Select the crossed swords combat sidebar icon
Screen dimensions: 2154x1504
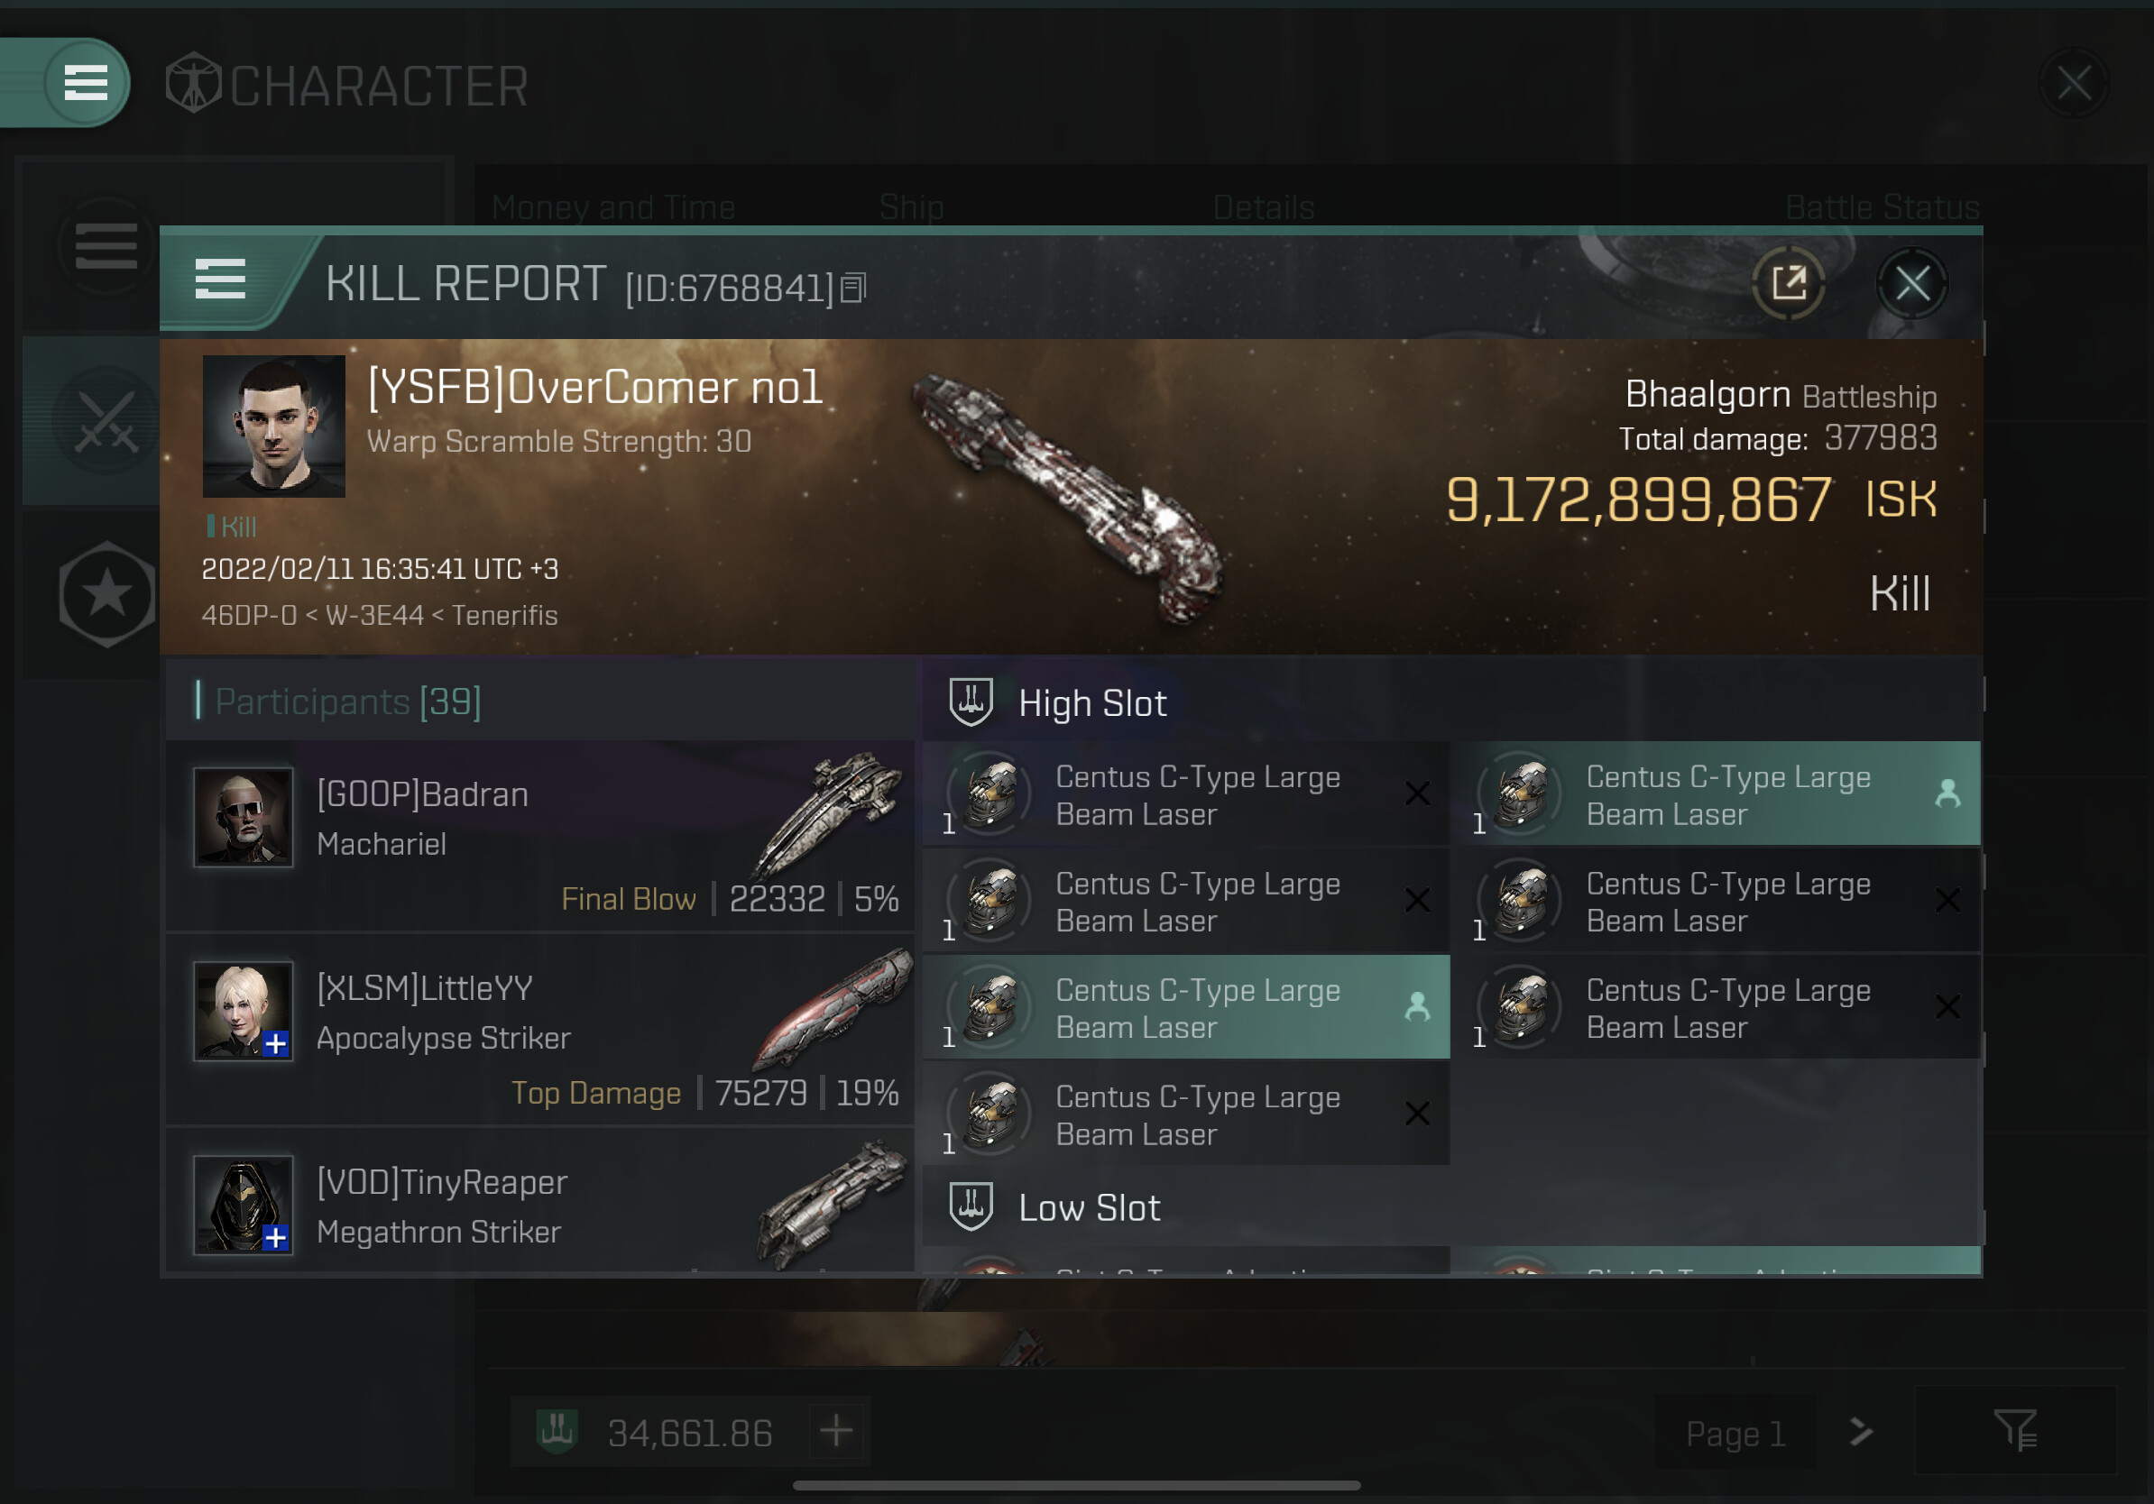pyautogui.click(x=106, y=421)
